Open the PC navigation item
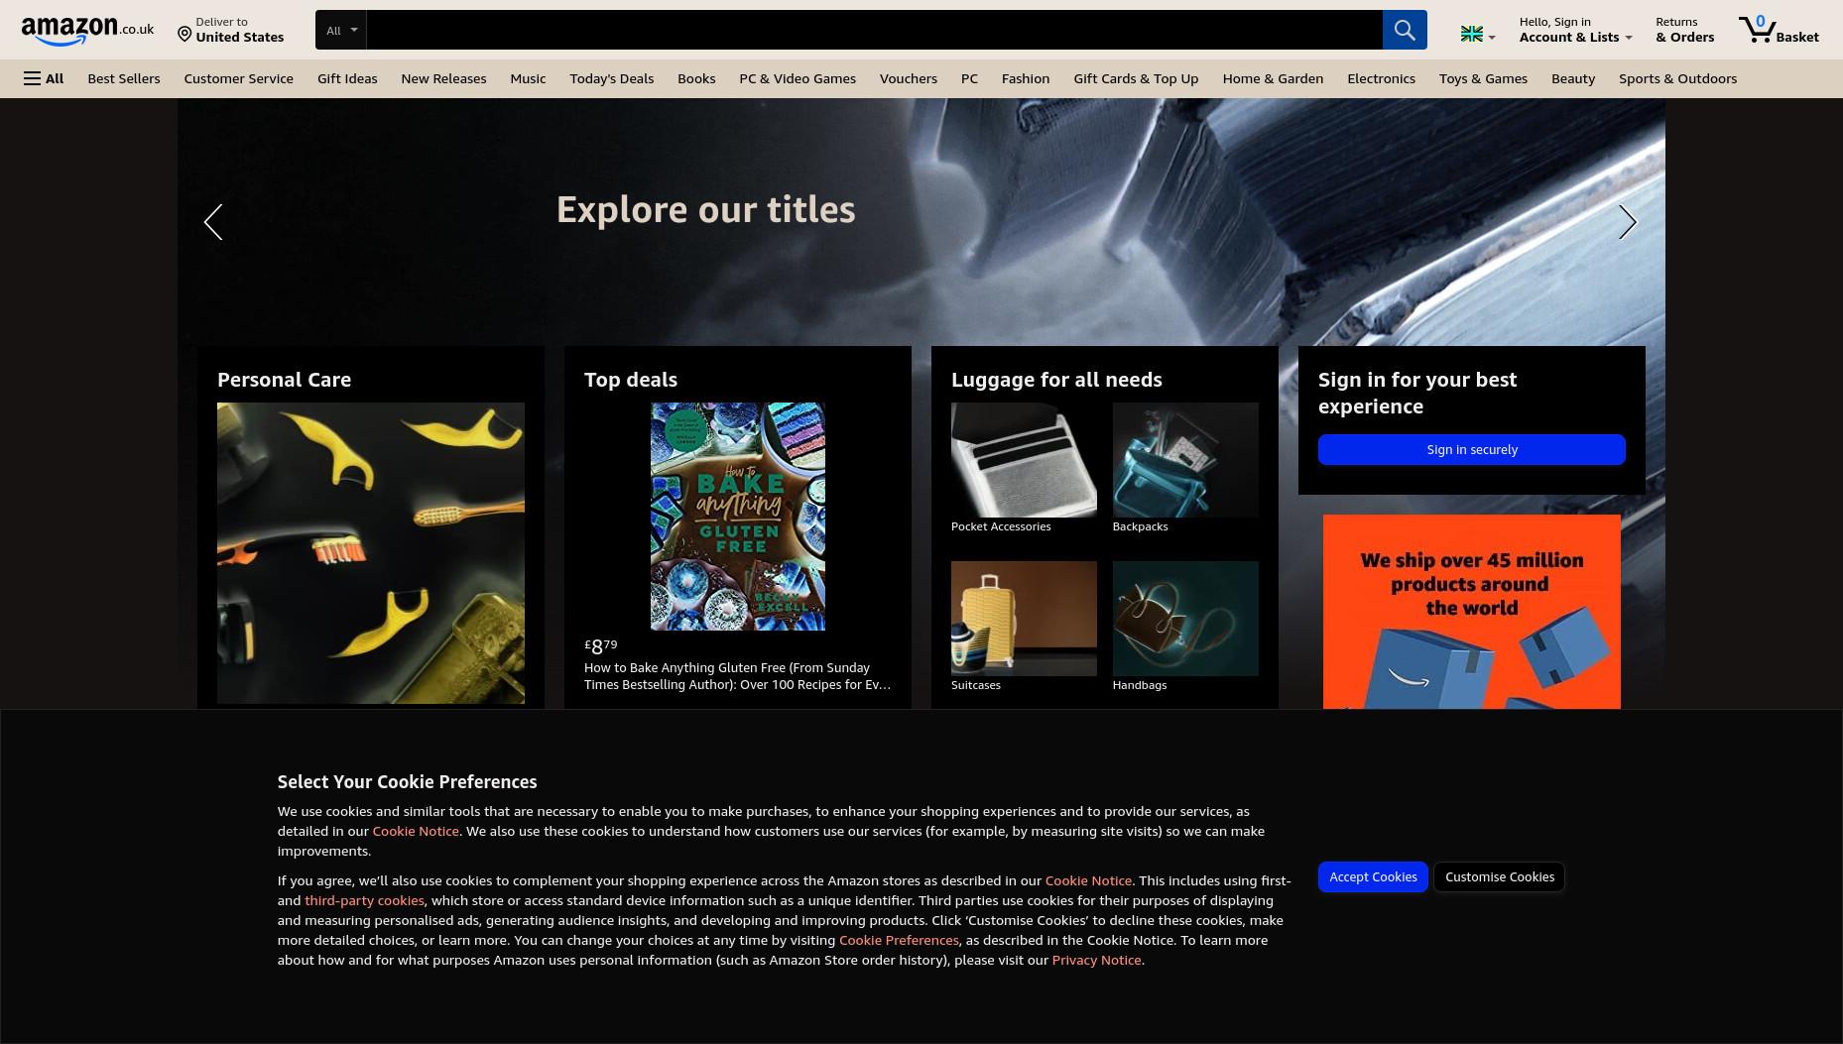Image resolution: width=1843 pixels, height=1044 pixels. (x=969, y=78)
